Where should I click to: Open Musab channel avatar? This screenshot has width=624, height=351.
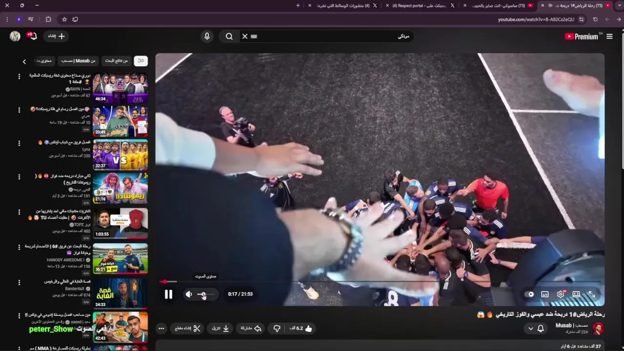(x=598, y=328)
